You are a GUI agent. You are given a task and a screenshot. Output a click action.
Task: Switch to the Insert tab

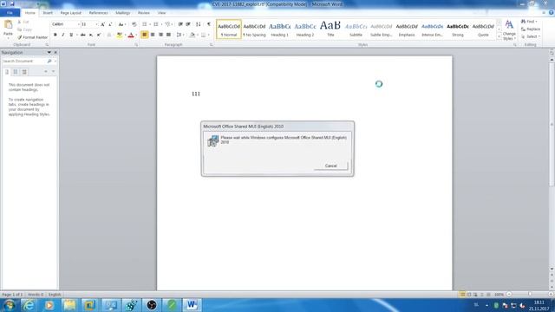pos(48,13)
